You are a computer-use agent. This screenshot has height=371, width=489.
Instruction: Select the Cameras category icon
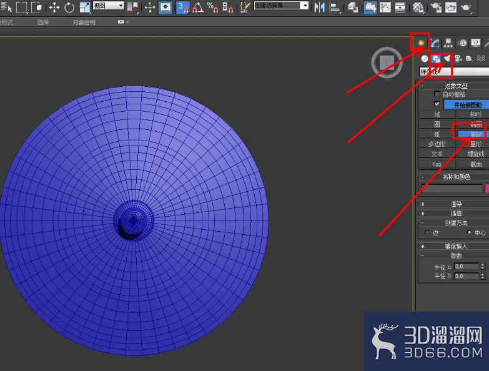click(458, 58)
